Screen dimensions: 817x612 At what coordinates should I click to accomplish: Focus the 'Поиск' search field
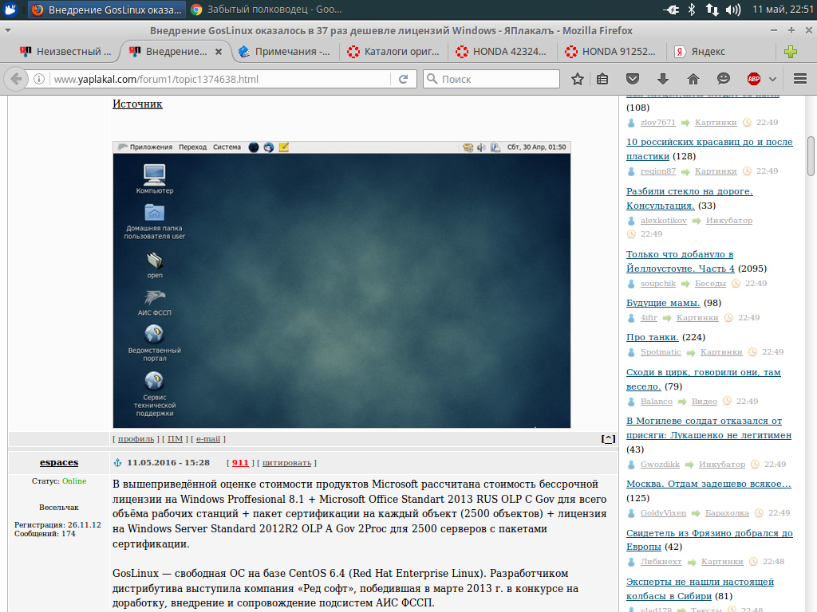491,79
